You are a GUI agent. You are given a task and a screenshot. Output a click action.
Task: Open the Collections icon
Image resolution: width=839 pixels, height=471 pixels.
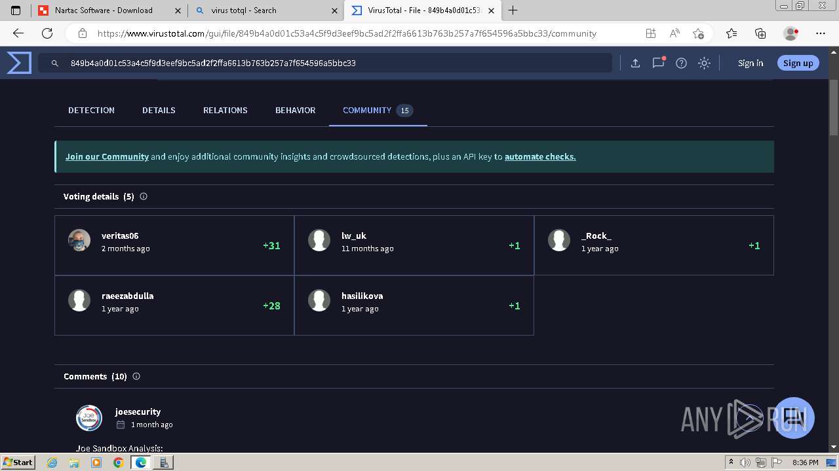click(760, 33)
